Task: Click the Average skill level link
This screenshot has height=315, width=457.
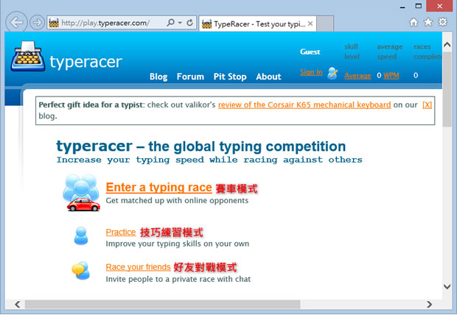Action: click(x=357, y=76)
